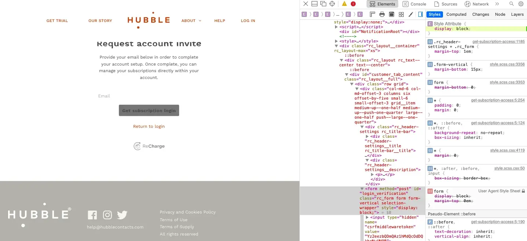
Task: Select the Node sidebar tab
Action: click(500, 14)
